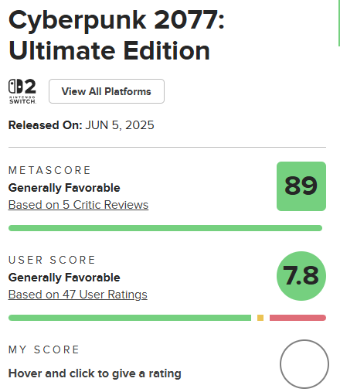Select the green positive user ratings segment

point(130,318)
